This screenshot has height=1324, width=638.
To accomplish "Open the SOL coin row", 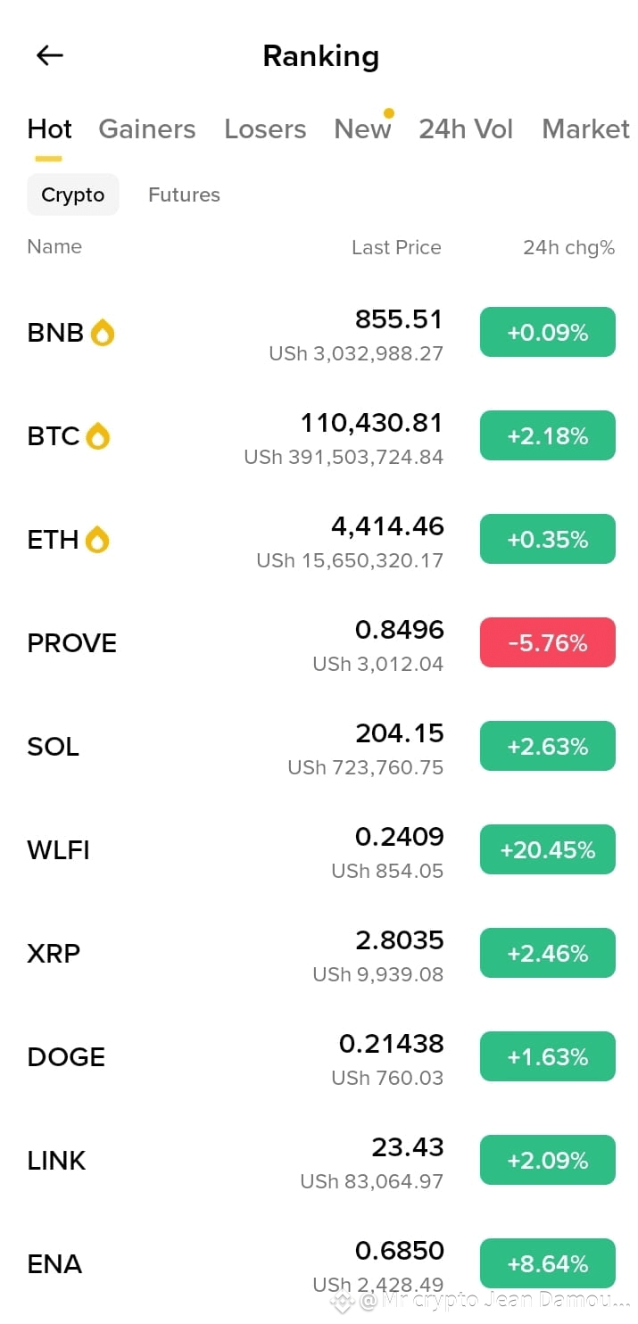I will 319,748.
